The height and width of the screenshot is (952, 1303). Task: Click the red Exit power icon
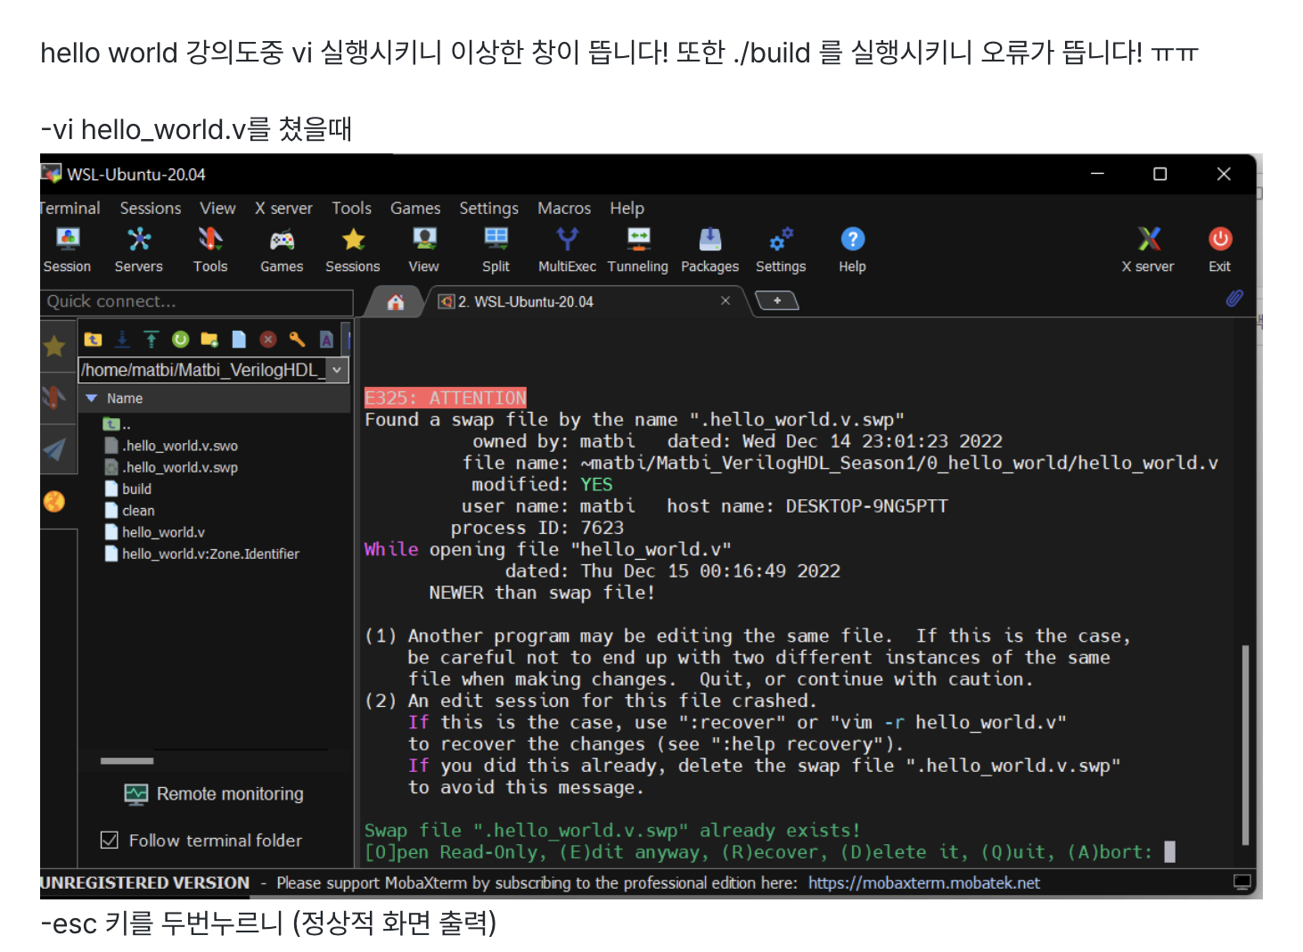click(x=1220, y=250)
